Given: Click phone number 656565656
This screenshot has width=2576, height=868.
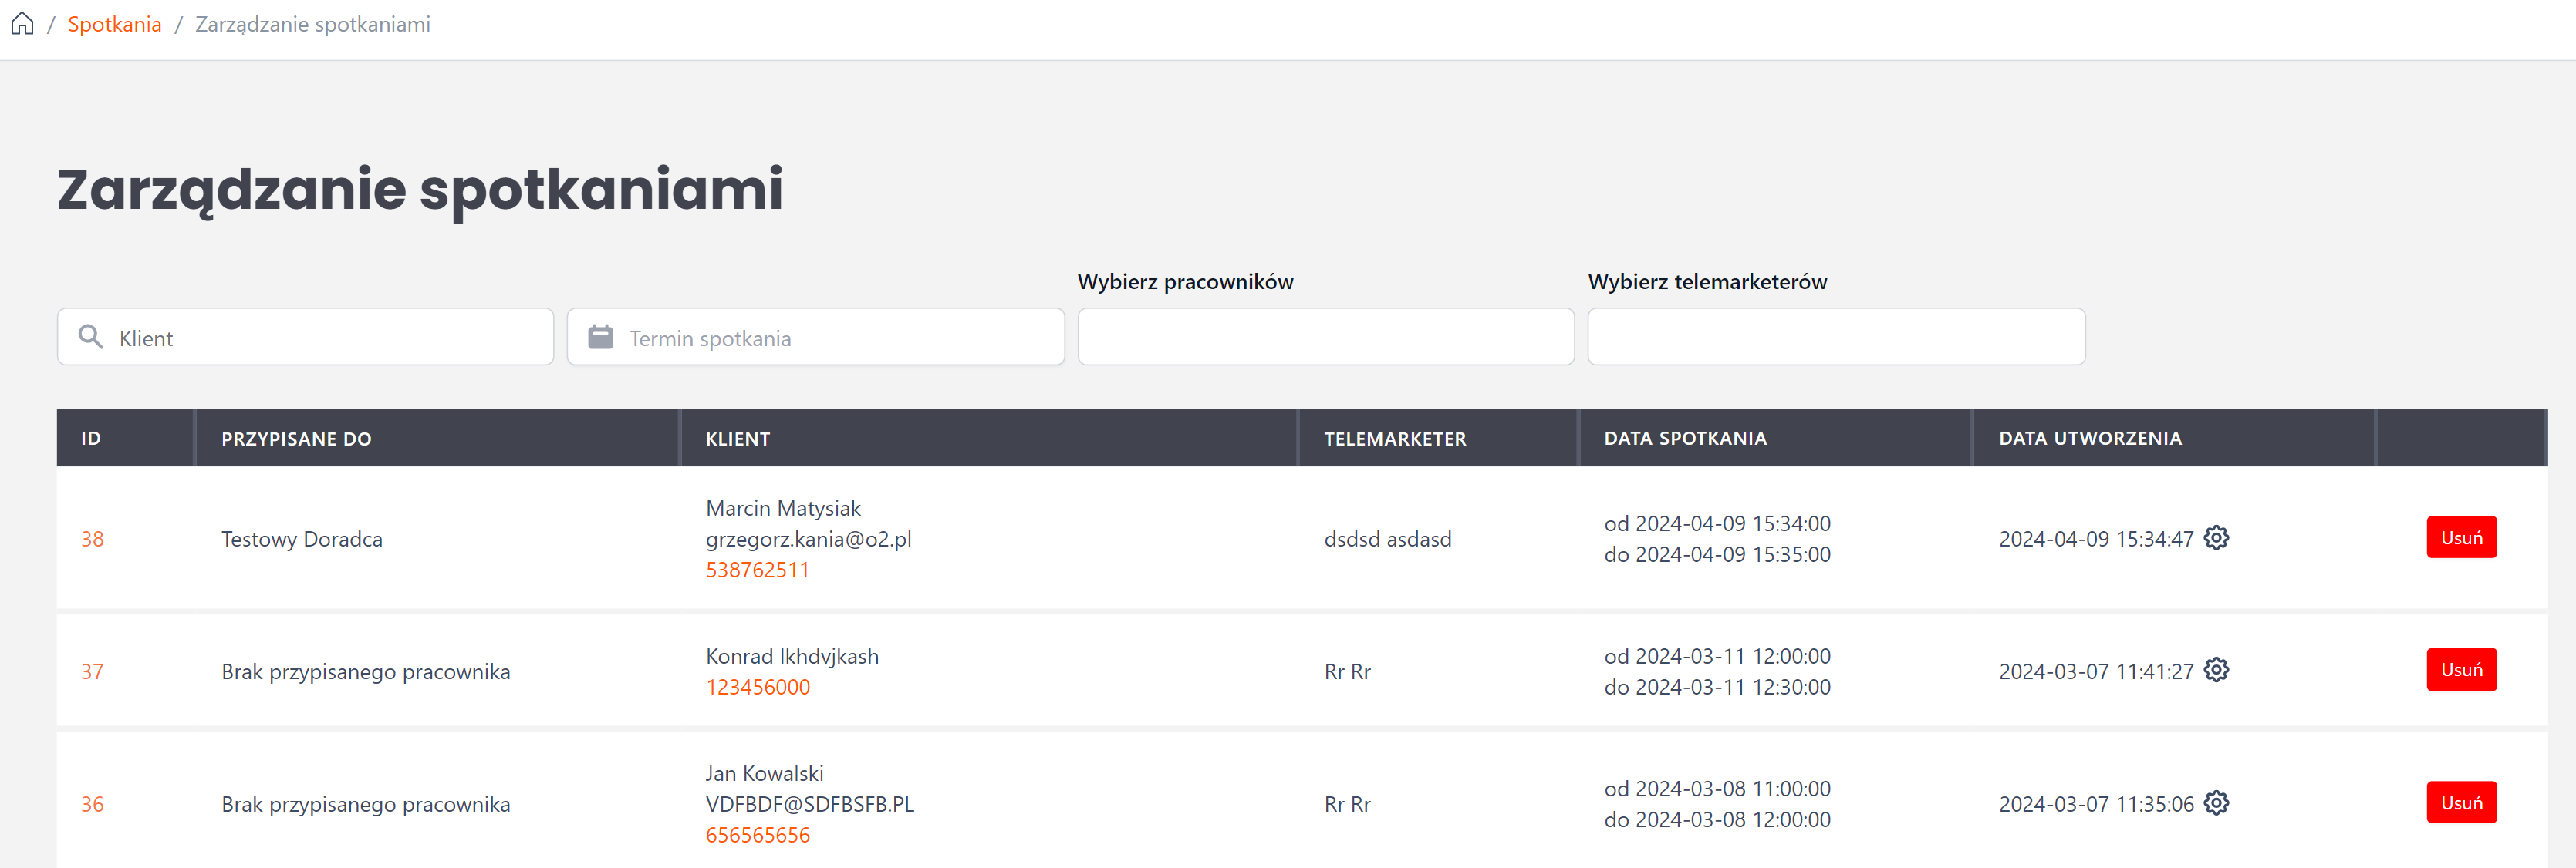Looking at the screenshot, I should [x=757, y=835].
